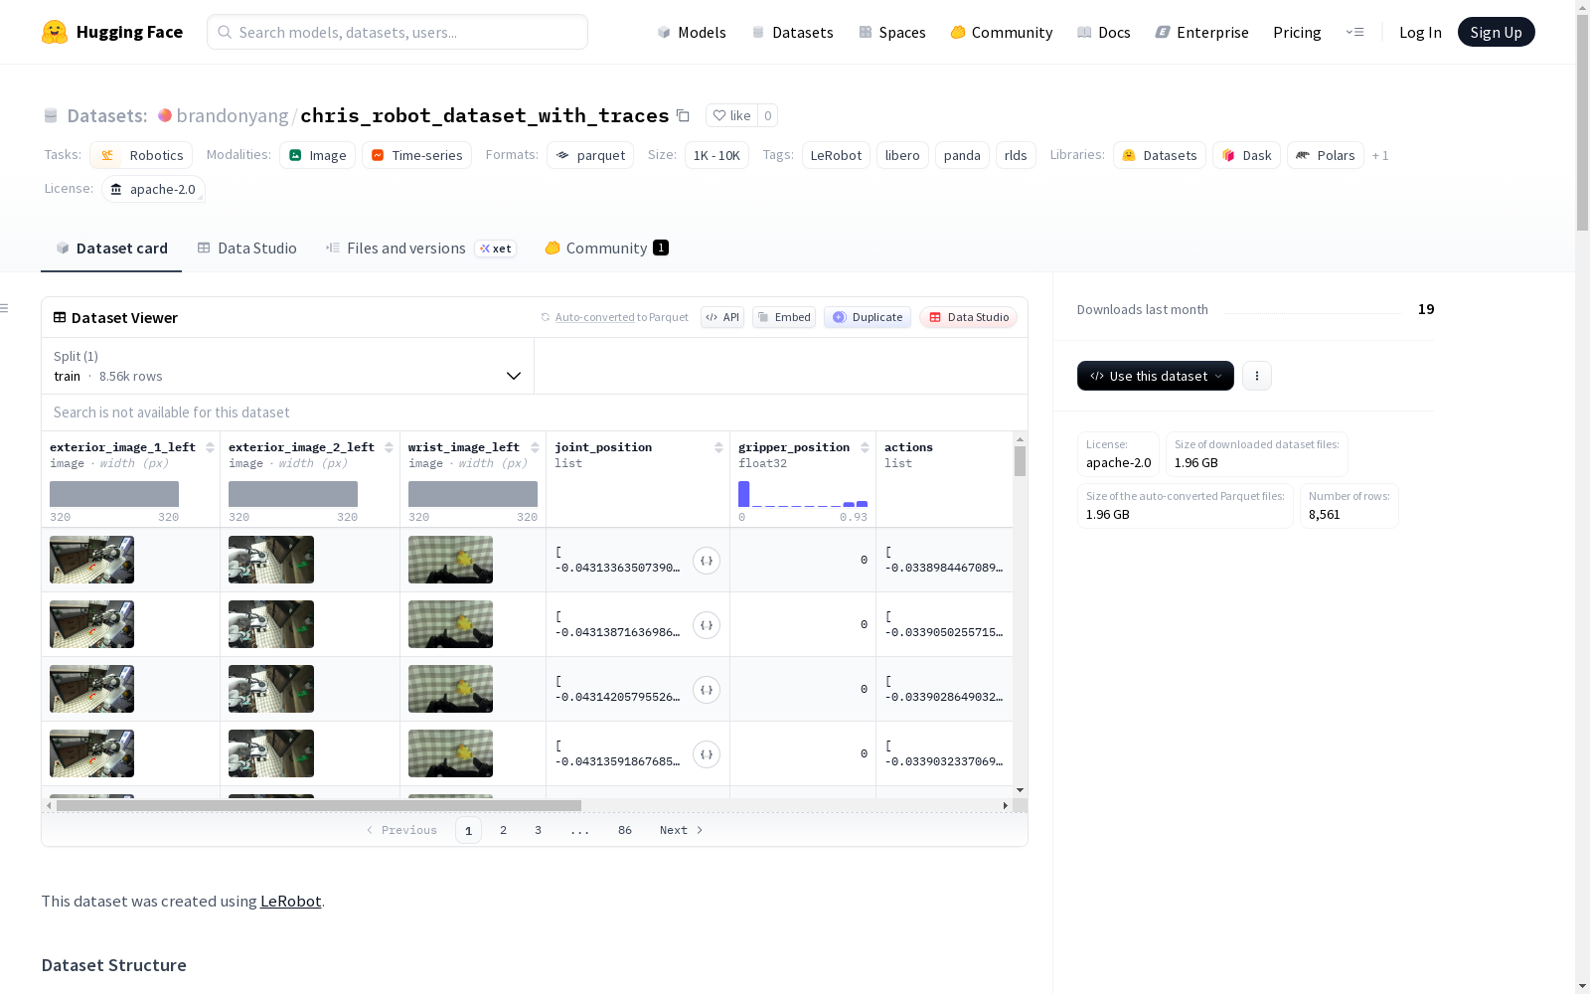Click the Sign Up button
The width and height of the screenshot is (1590, 994).
tap(1496, 32)
